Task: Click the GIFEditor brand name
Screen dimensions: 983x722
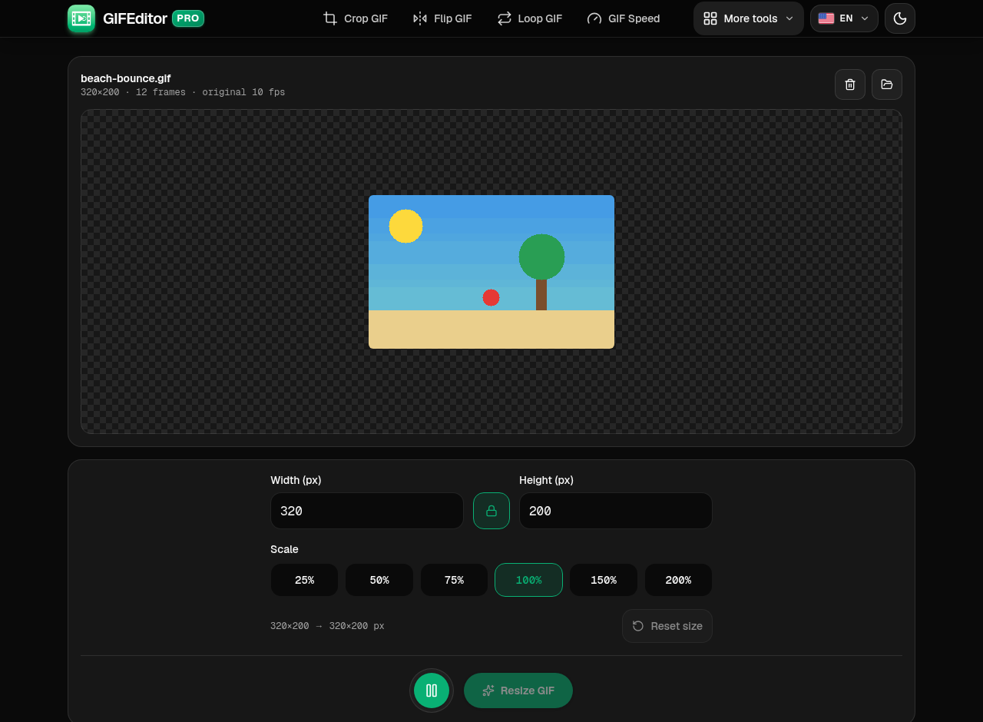Action: pyautogui.click(x=135, y=18)
